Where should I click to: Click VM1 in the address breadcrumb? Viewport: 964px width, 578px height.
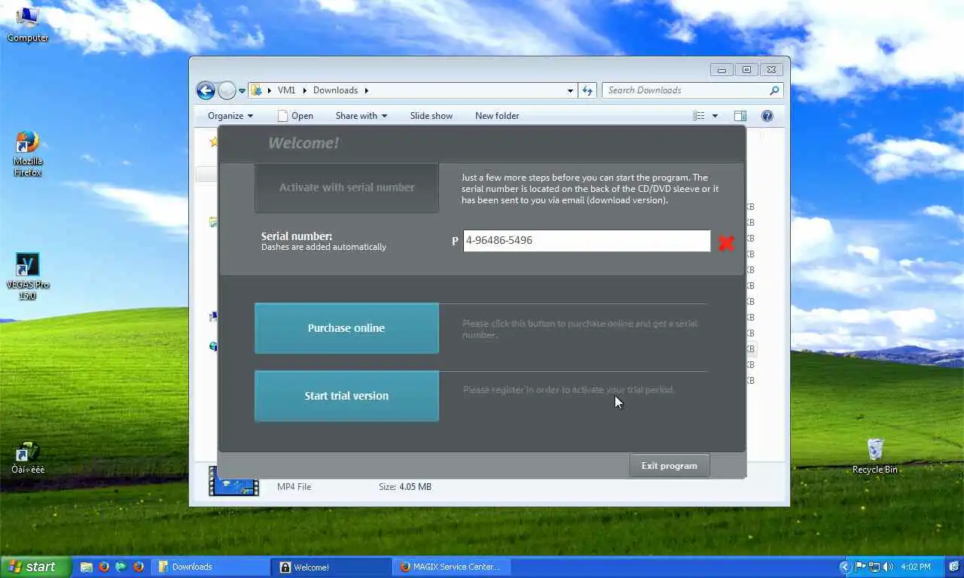[x=286, y=90]
